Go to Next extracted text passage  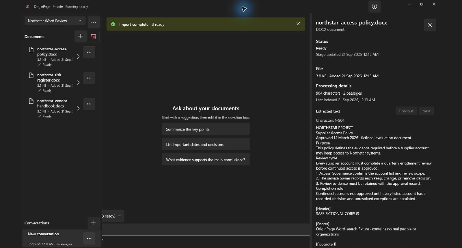point(426,111)
